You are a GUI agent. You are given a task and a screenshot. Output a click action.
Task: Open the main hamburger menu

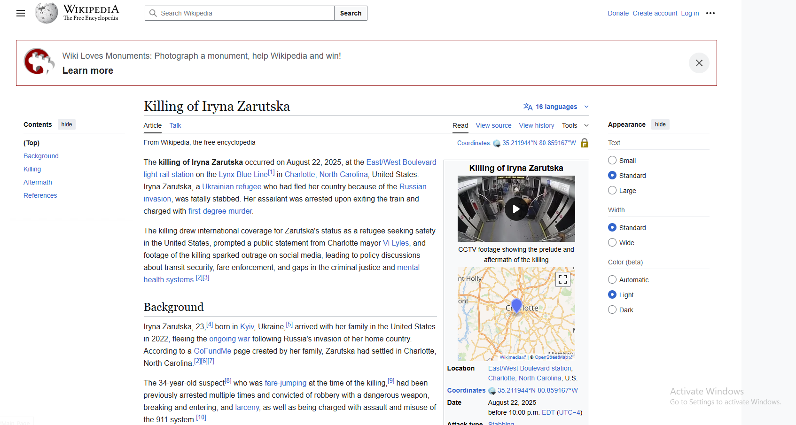(x=21, y=13)
